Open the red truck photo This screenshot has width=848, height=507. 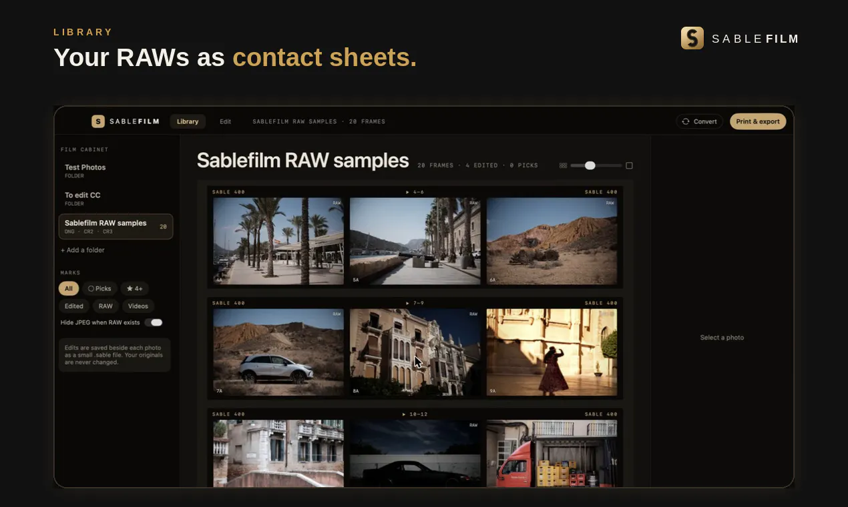point(552,453)
